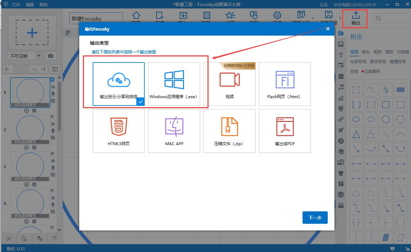Click the insert download-arrow toolbar icon
This screenshot has height=252, width=411.
click(183, 15)
